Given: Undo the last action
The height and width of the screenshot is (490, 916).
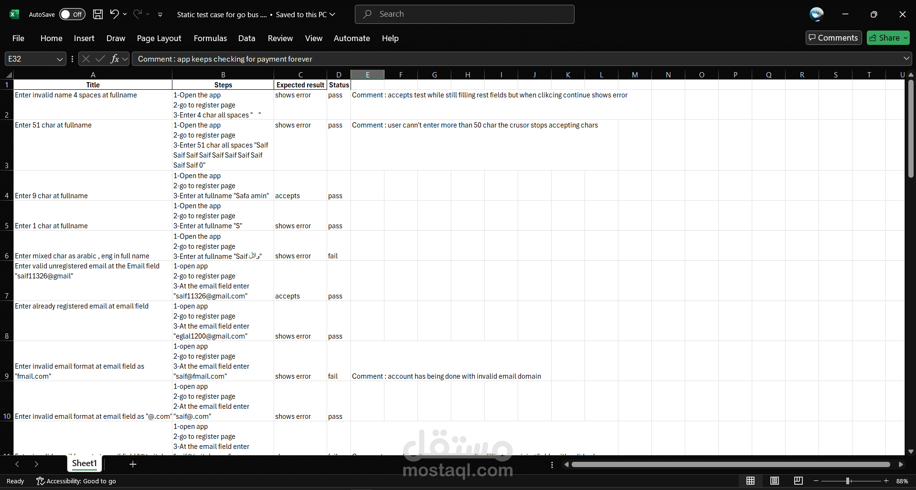Looking at the screenshot, I should tap(114, 14).
